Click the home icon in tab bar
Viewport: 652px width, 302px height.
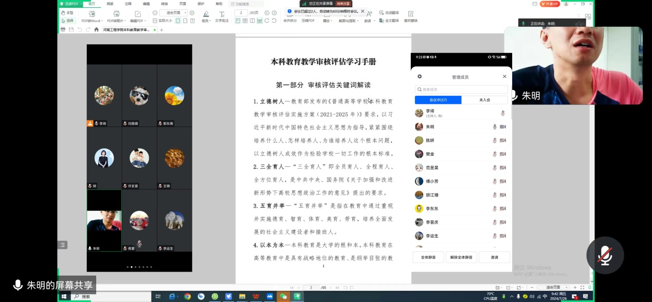click(96, 30)
